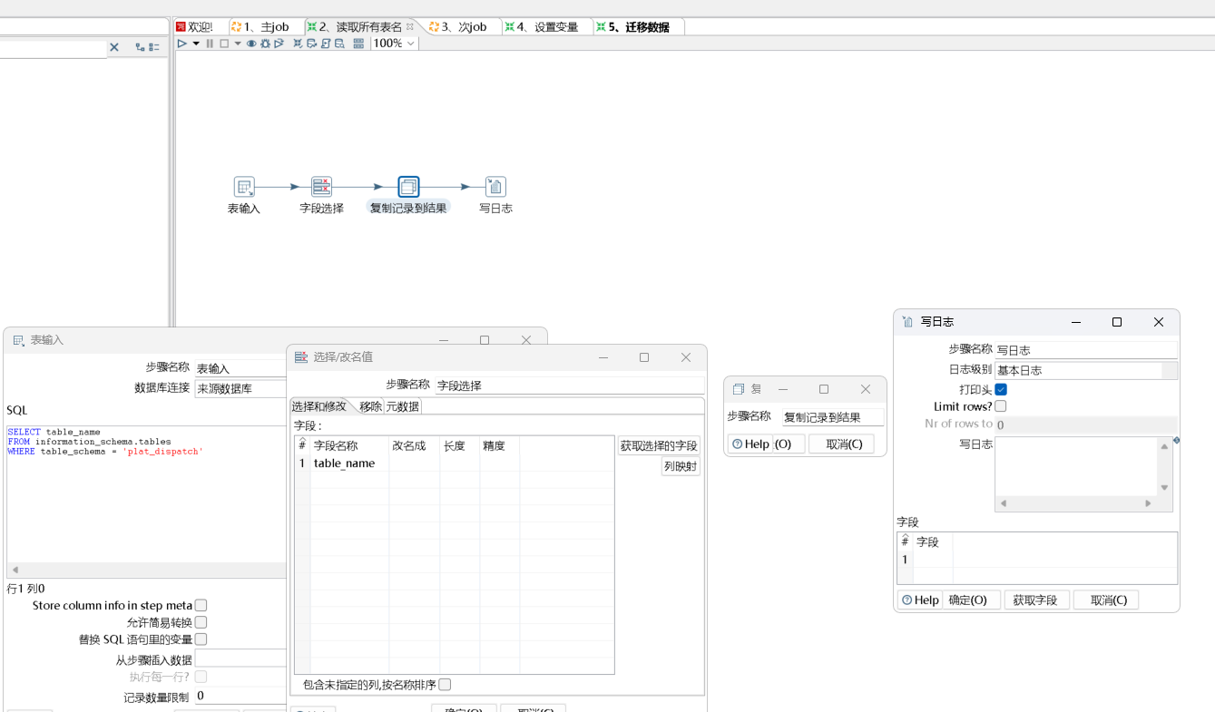Run the database impact analysis icon
Image resolution: width=1215 pixels, height=712 pixels.
click(312, 44)
